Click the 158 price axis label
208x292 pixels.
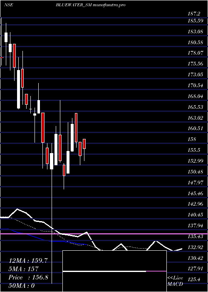pos(192,139)
